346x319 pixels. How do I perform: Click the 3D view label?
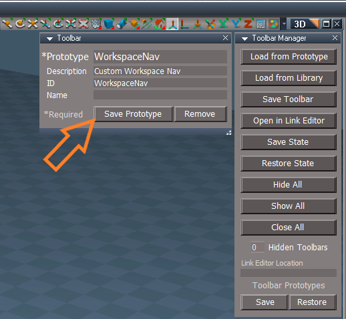point(300,24)
